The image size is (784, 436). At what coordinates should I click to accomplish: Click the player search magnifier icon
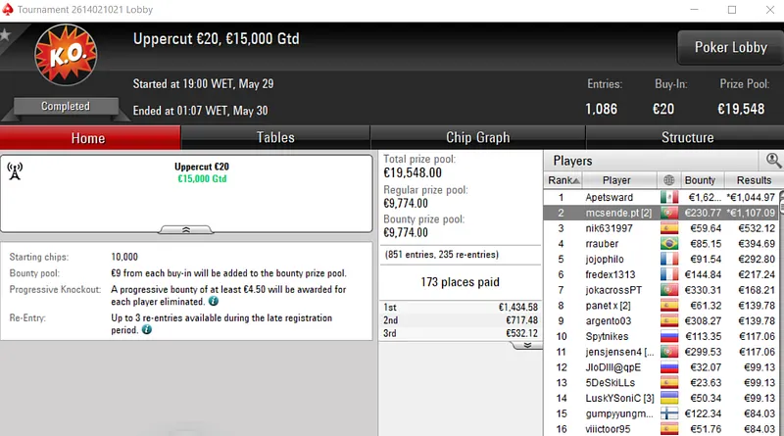773,161
